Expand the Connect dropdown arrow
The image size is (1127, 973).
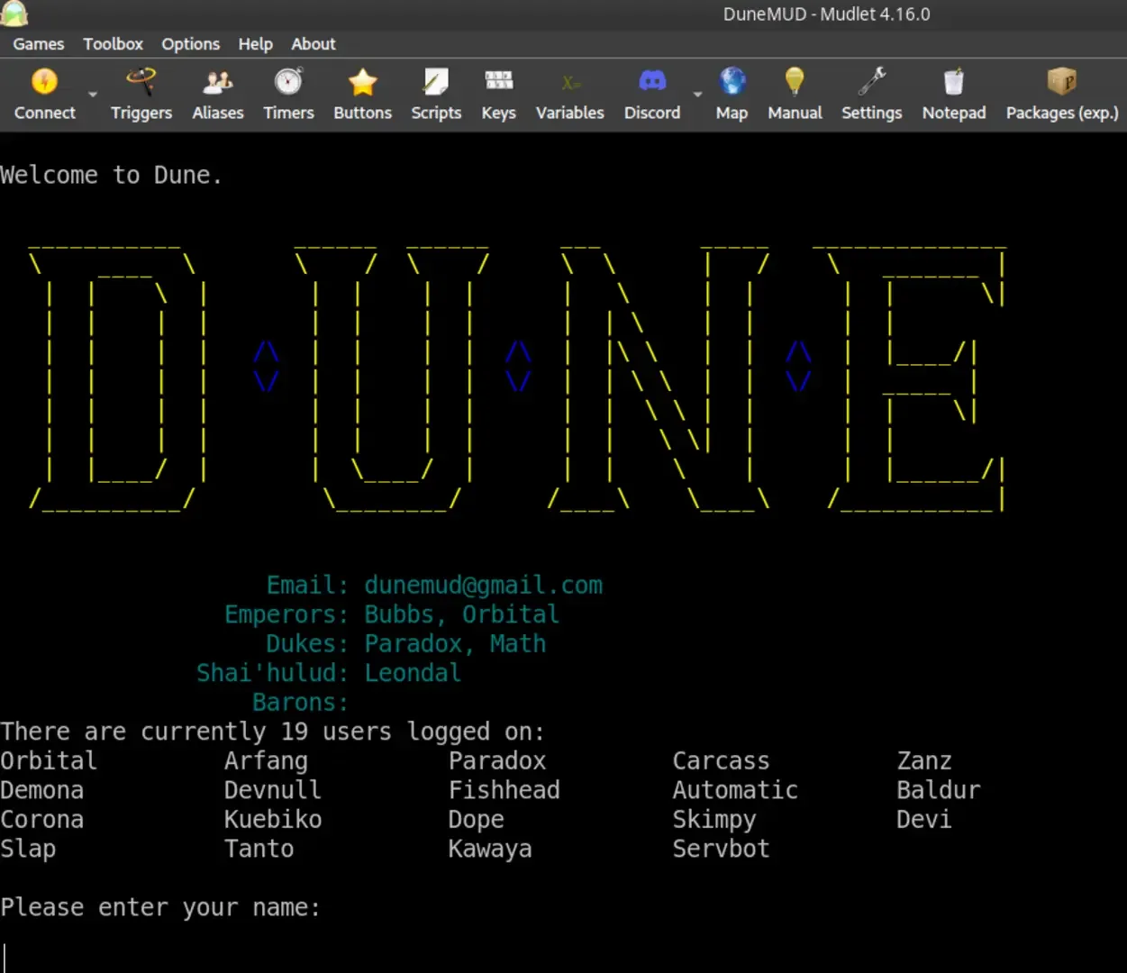point(91,95)
